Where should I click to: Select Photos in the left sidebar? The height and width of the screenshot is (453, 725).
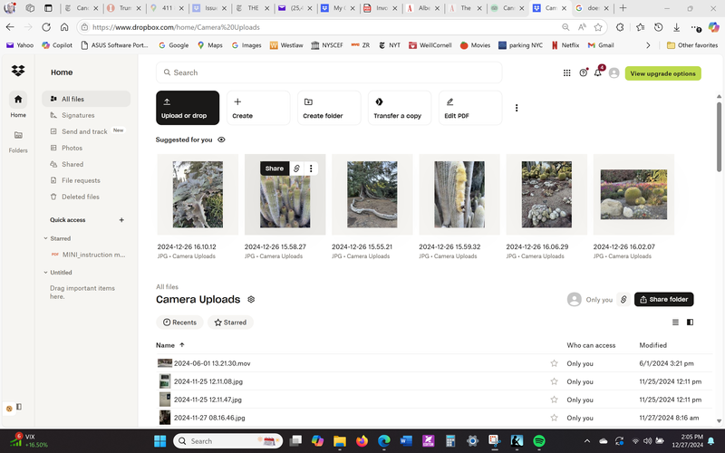coord(72,148)
